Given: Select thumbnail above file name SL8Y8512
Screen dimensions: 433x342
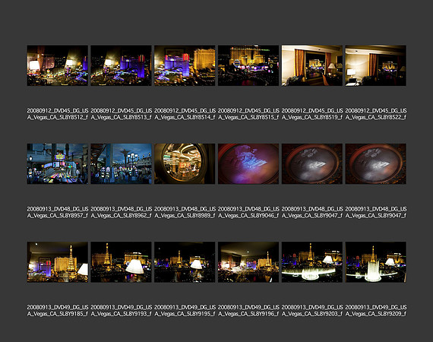Looking at the screenshot, I should (58, 65).
